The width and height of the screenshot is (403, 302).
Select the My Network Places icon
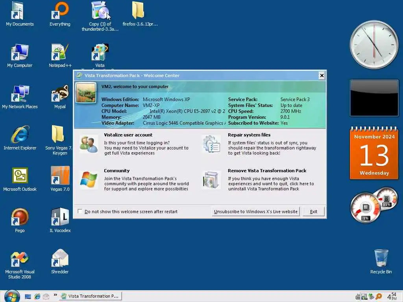pyautogui.click(x=20, y=97)
